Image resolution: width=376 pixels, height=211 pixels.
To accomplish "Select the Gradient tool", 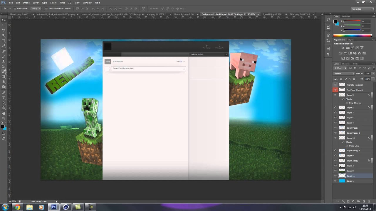I will pos(4,77).
